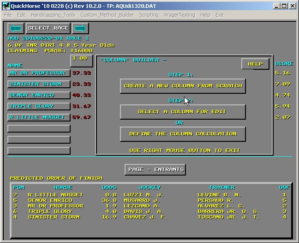
Task: Click the QuickHorse title bar app icon
Action: 6,6
